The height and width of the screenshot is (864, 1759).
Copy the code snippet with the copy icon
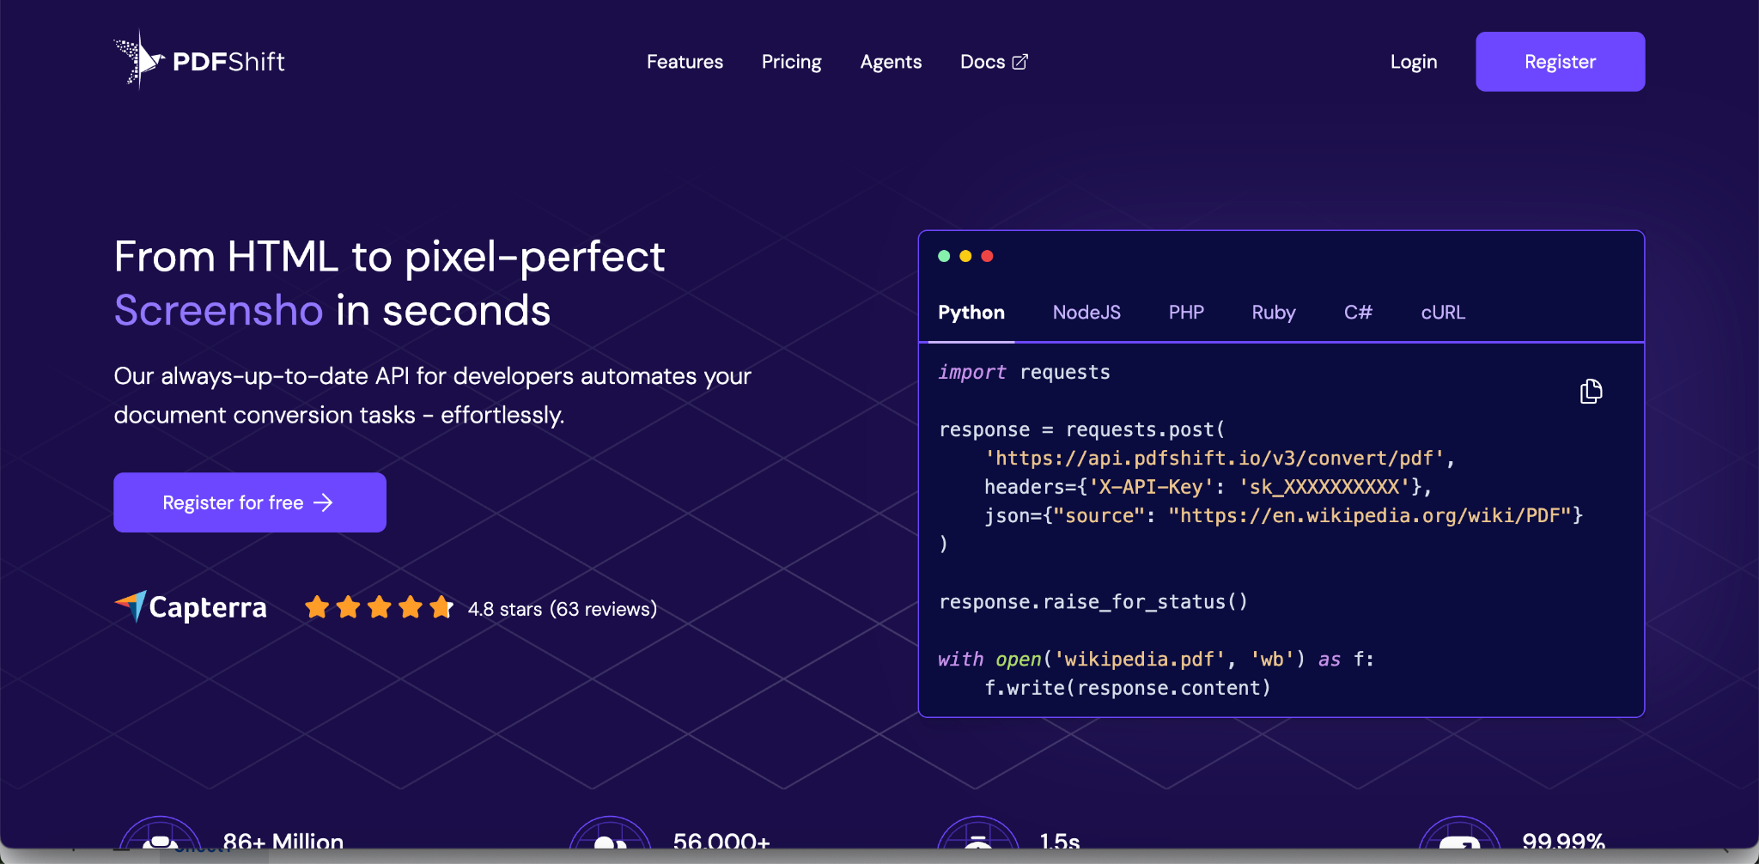point(1591,392)
